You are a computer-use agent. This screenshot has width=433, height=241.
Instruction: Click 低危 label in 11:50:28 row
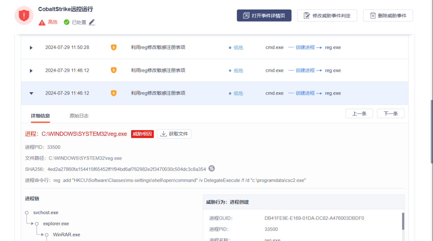click(238, 47)
